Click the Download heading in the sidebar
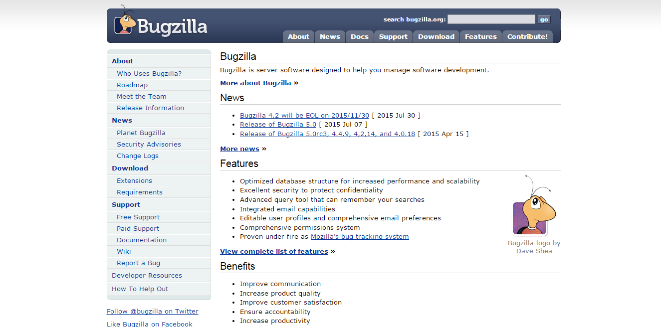Screen dimensions: 661x327 (x=130, y=168)
